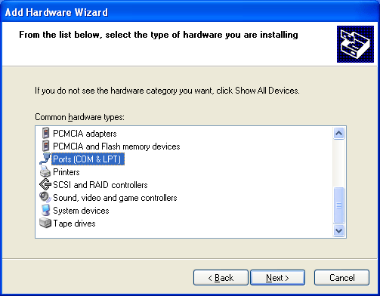Viewport: 380px width, 296px height.
Task: Click the speaker icon for Sound controllers
Action: [45, 197]
